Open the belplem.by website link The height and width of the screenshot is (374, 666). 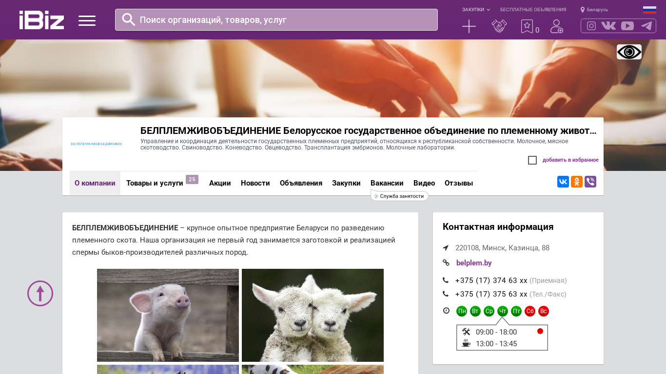(474, 263)
